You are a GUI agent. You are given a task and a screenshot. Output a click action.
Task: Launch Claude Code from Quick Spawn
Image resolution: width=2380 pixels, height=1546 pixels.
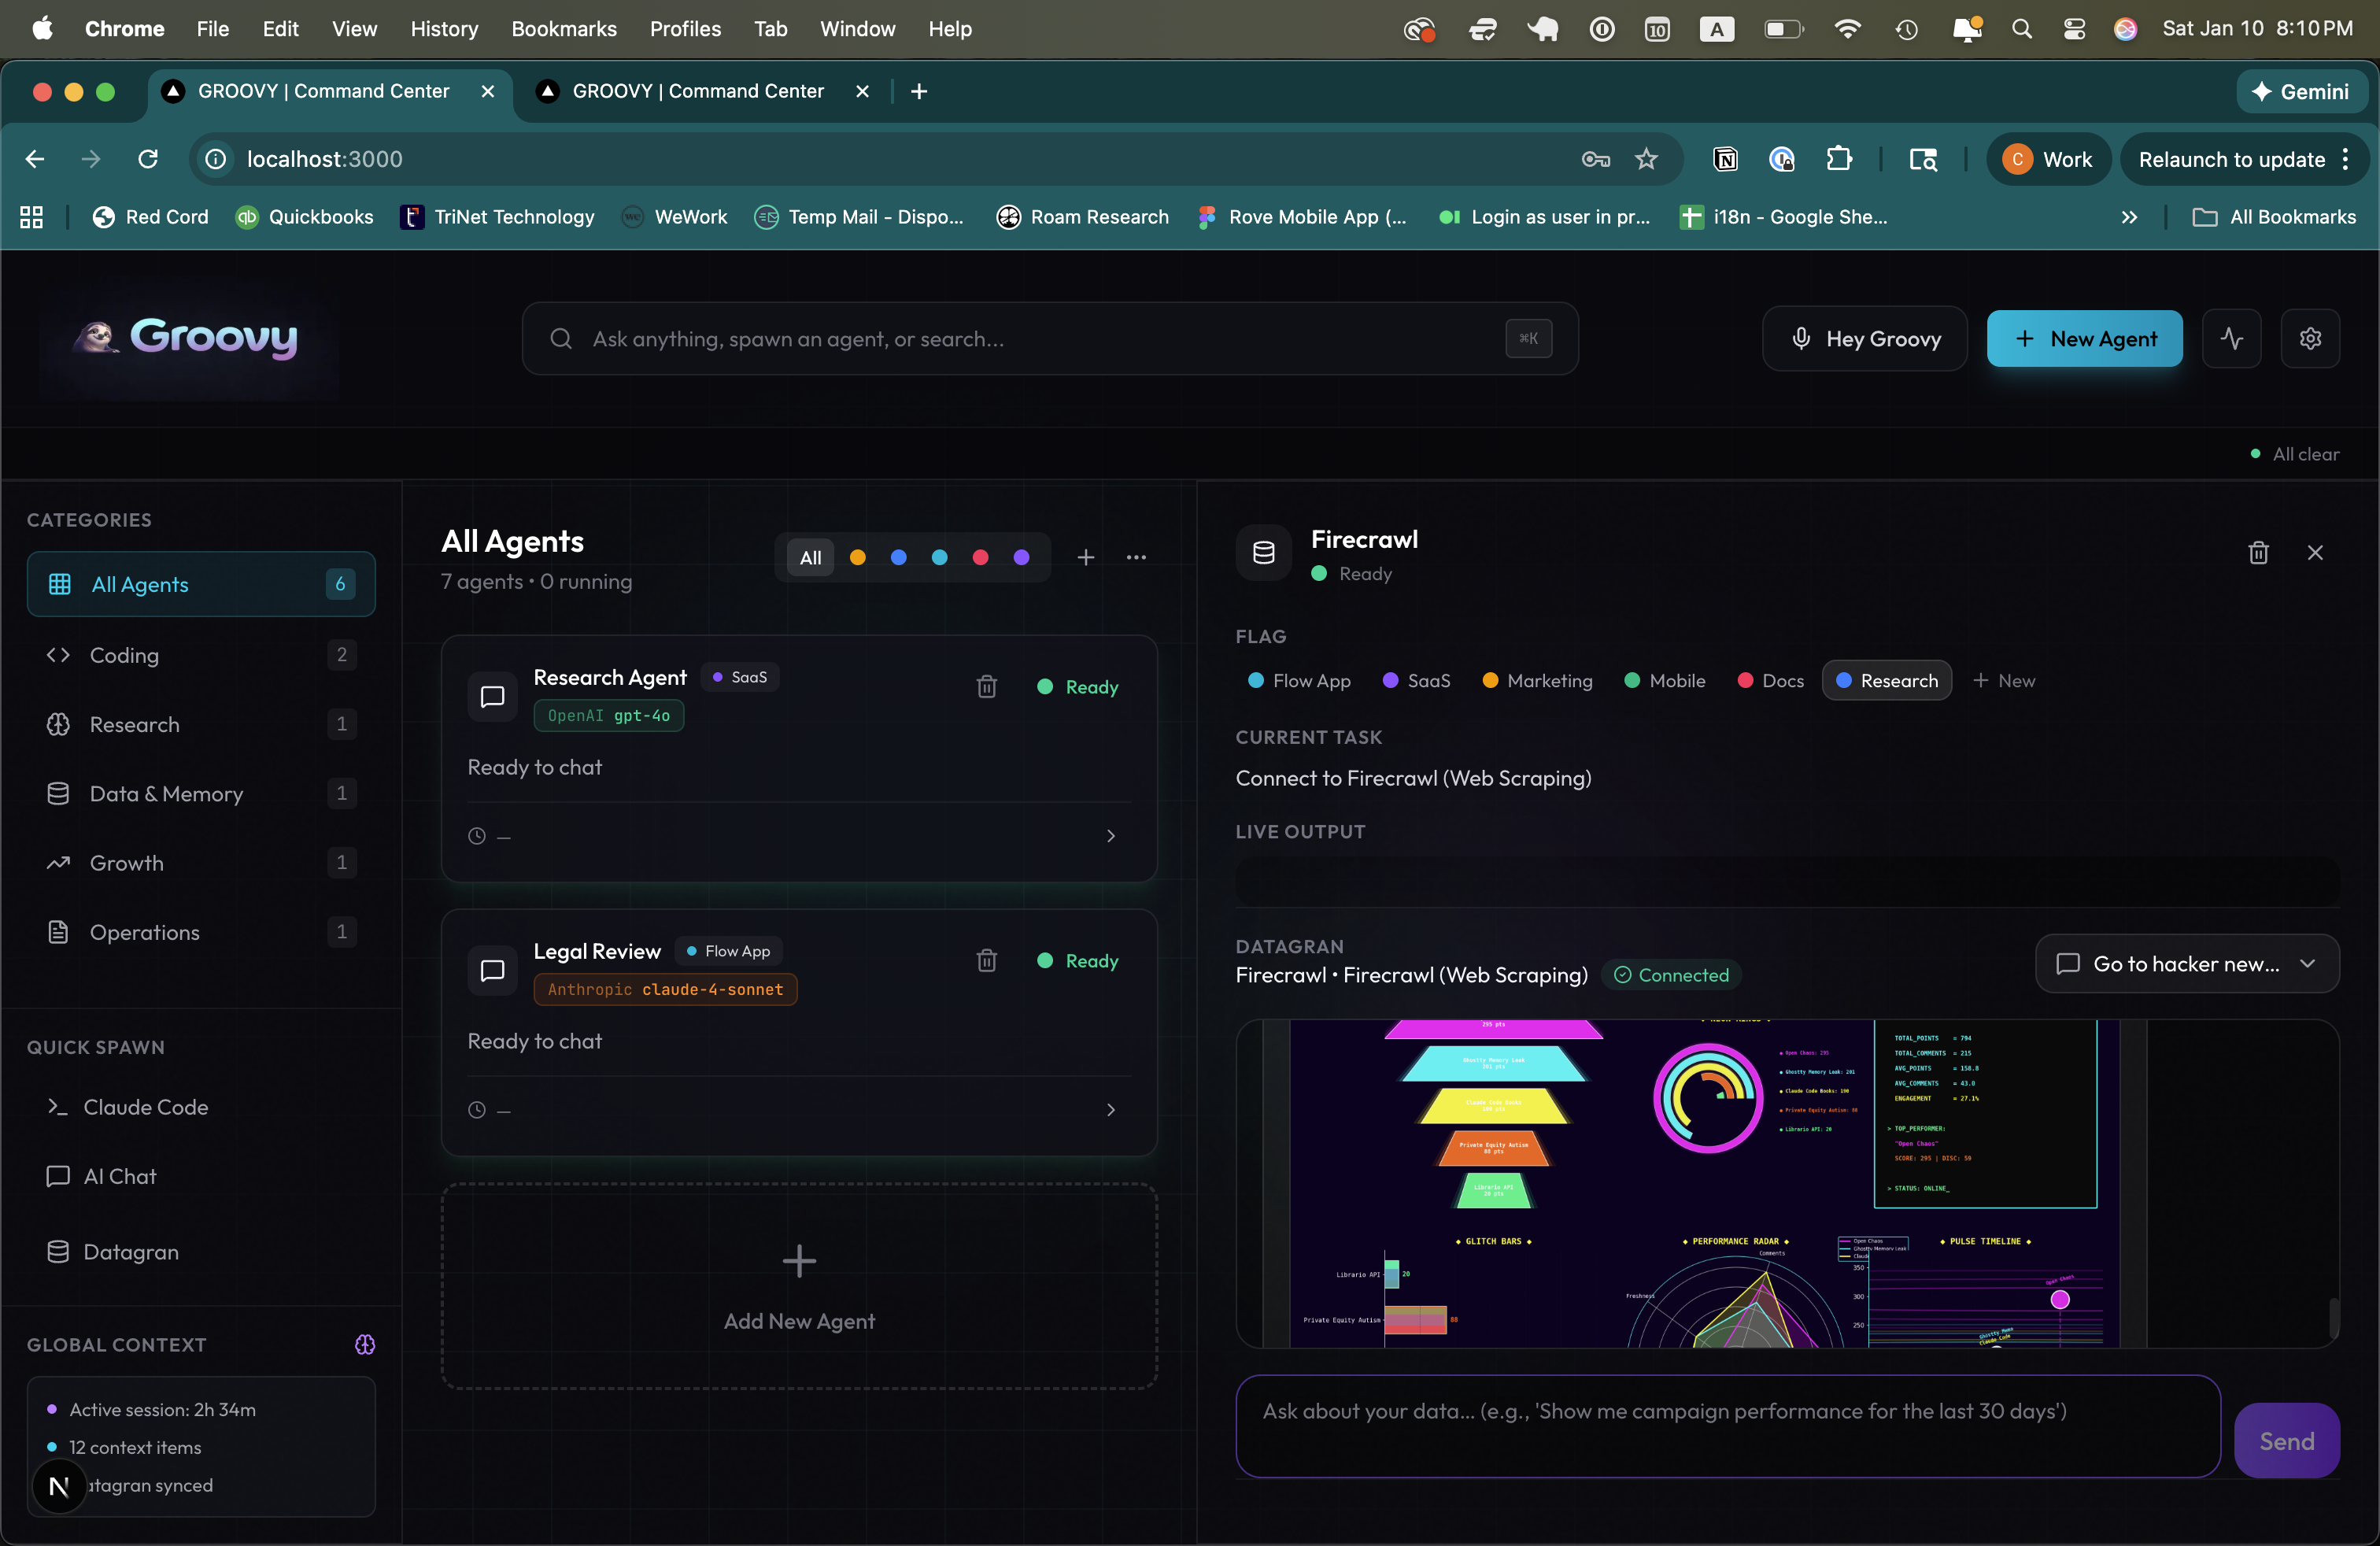click(146, 1107)
